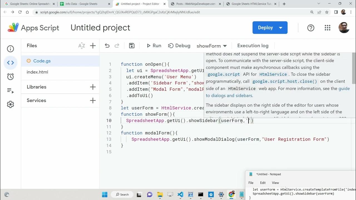Select index.html in Files list

click(x=37, y=72)
